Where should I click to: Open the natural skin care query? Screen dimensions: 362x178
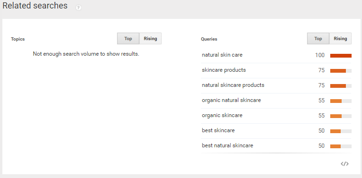pyautogui.click(x=222, y=55)
